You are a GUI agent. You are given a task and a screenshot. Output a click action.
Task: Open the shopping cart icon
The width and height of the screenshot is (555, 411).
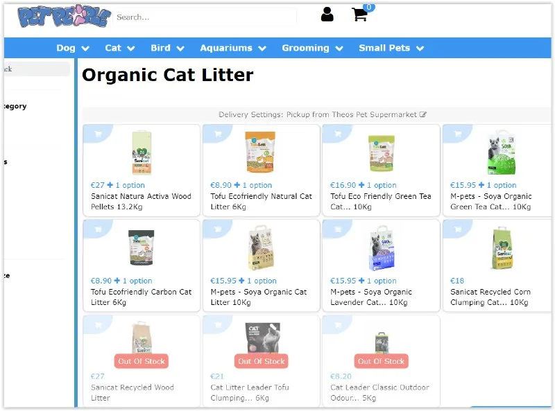[359, 15]
